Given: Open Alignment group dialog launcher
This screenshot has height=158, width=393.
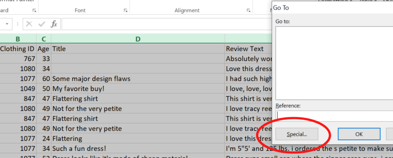Looking at the screenshot, I should click(x=249, y=11).
